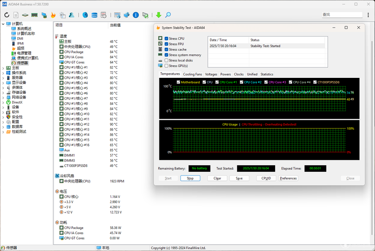Expand the 存储设备 tree node
The height and width of the screenshot is (251, 375).
click(3, 92)
